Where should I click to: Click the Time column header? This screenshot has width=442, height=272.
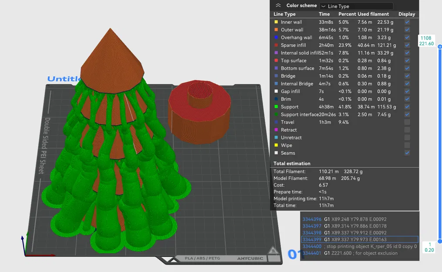(x=324, y=14)
